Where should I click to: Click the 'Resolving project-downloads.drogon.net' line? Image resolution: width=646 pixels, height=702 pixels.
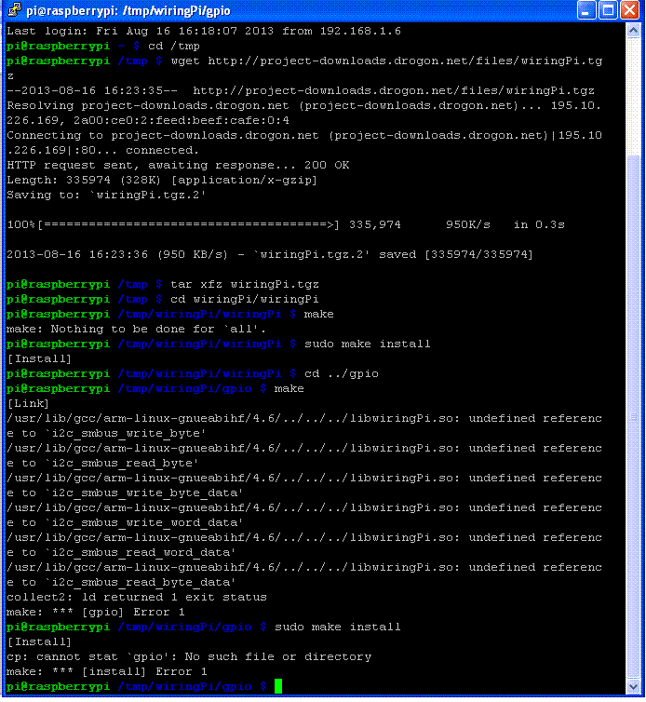pyautogui.click(x=304, y=113)
